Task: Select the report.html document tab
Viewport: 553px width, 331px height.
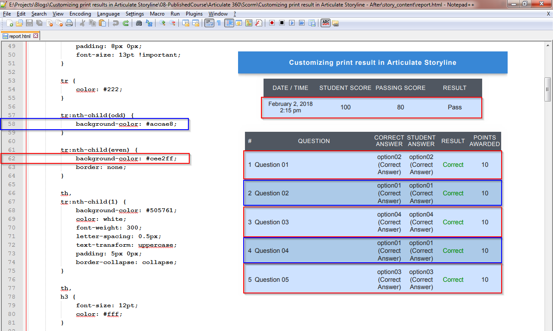Action: pos(20,36)
